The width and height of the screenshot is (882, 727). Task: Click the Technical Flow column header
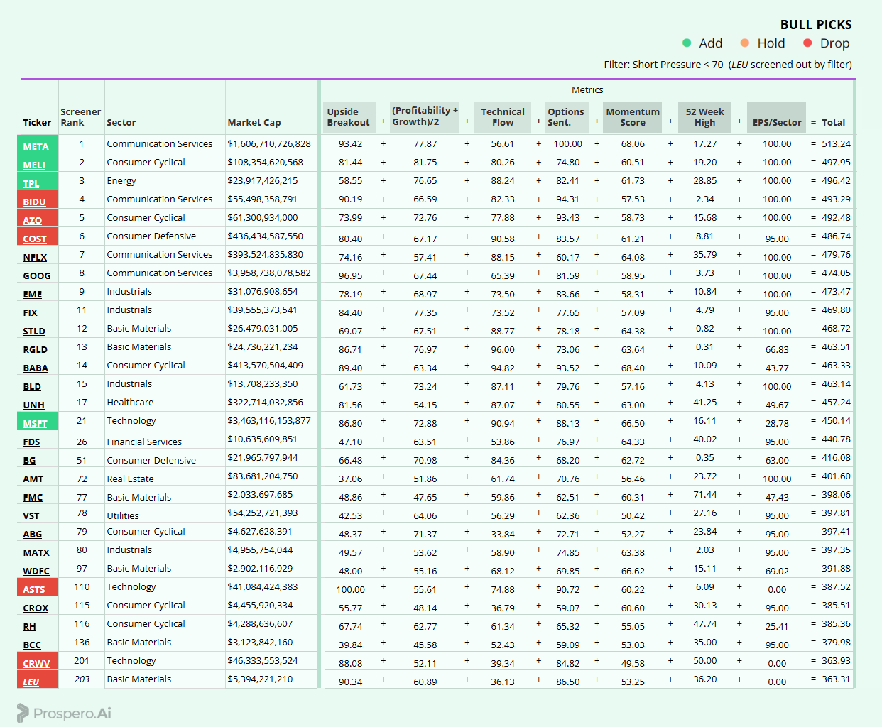[x=502, y=117]
